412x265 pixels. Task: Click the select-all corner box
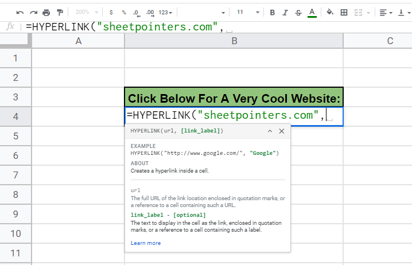click(x=14, y=41)
